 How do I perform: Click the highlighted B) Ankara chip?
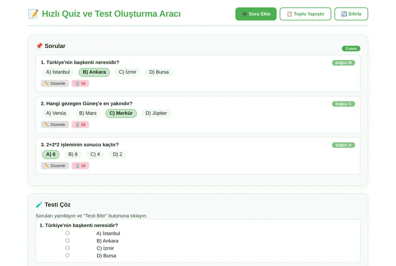pyautogui.click(x=94, y=72)
